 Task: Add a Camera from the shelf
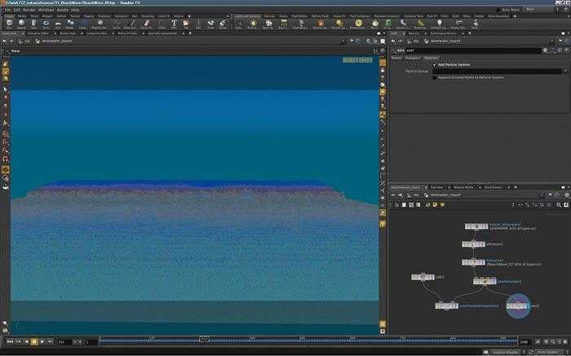239,24
